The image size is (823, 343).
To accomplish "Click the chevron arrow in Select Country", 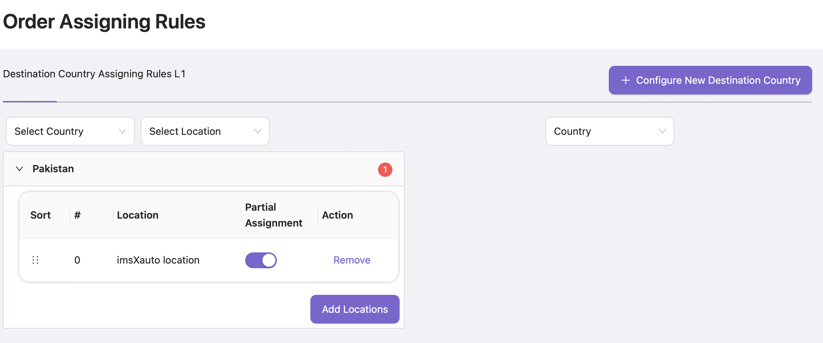I will pyautogui.click(x=122, y=131).
